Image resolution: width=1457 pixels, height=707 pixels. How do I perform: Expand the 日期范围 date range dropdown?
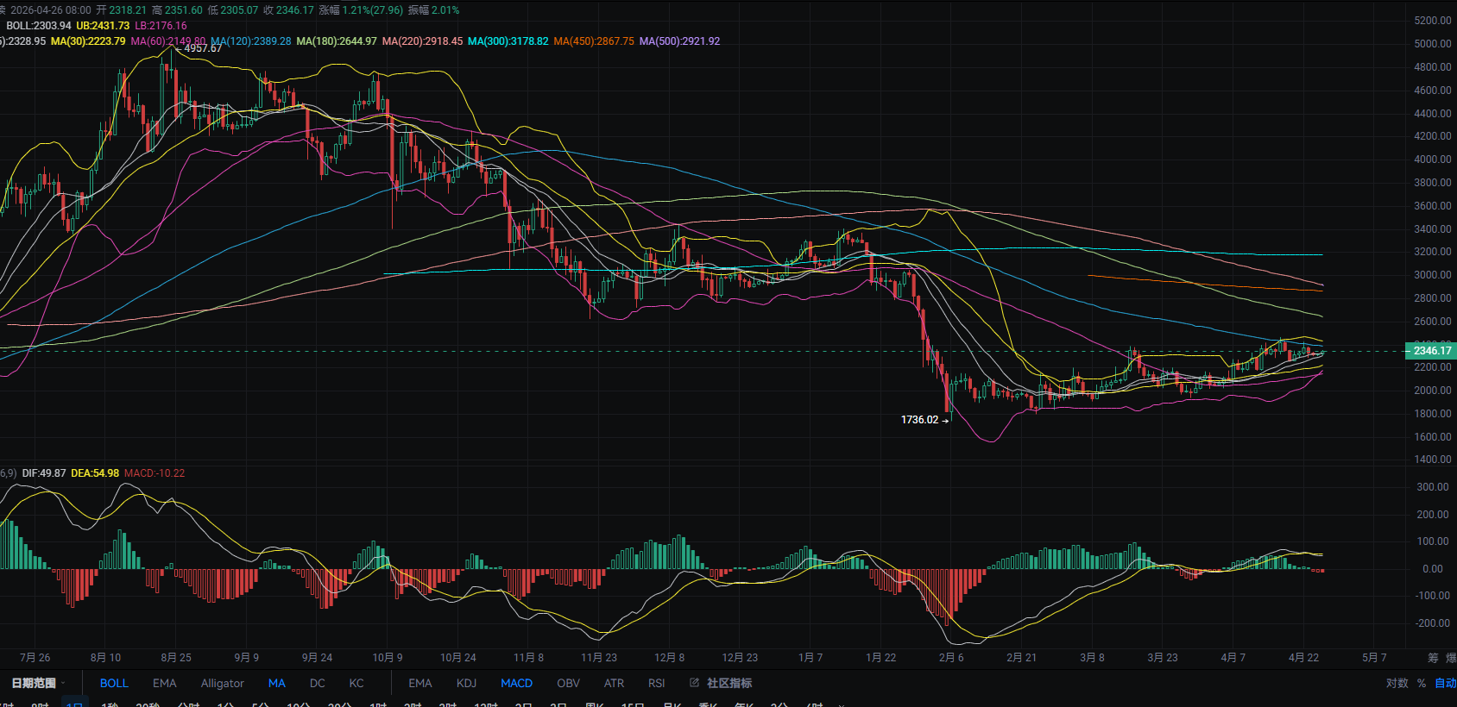38,683
